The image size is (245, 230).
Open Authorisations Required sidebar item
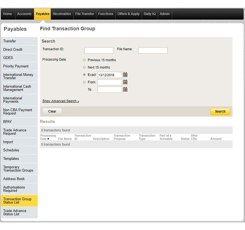[x=19, y=189]
